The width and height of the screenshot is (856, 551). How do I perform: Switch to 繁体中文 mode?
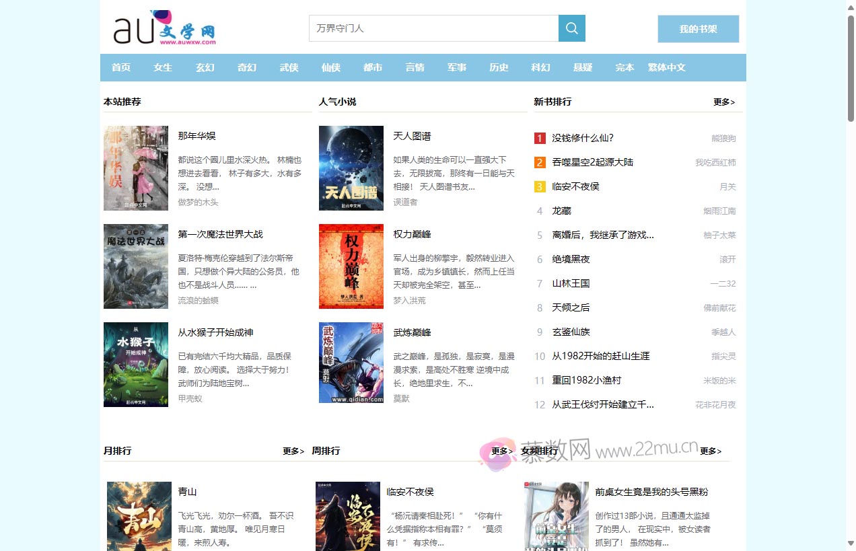(x=666, y=67)
